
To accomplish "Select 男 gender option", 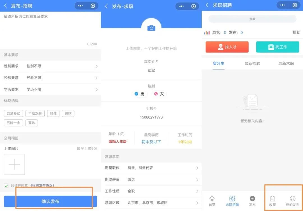I will pos(139,94).
